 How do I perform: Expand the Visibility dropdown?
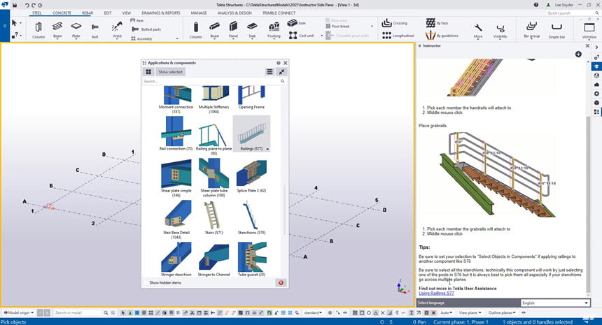500,30
